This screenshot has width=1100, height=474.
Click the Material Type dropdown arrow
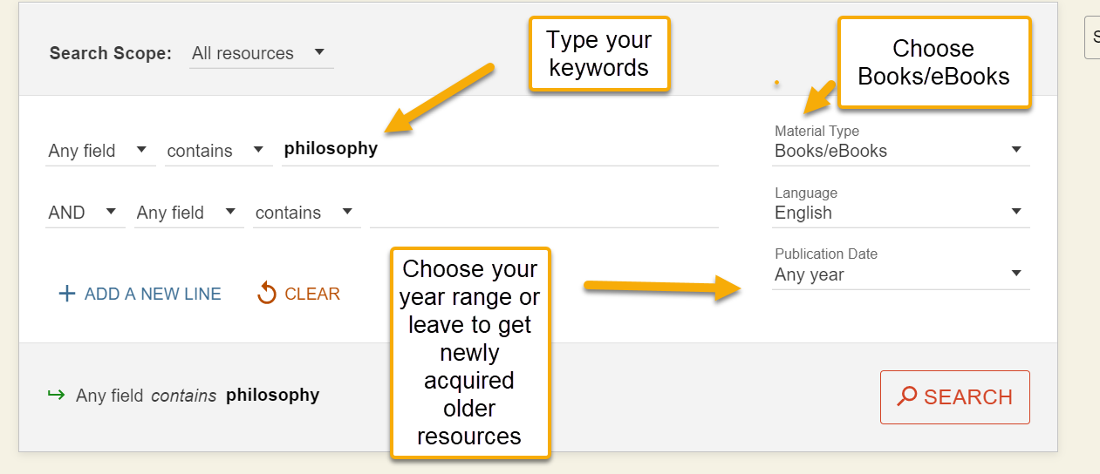click(1016, 150)
